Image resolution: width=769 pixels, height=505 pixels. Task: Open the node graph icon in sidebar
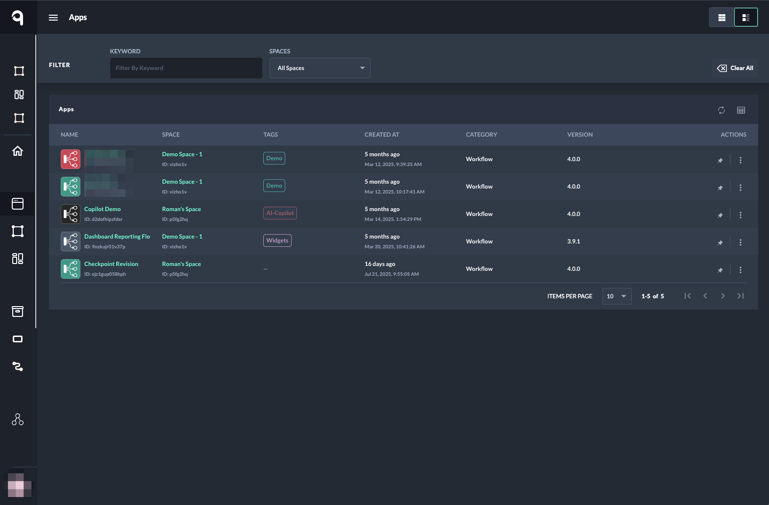[x=18, y=419]
